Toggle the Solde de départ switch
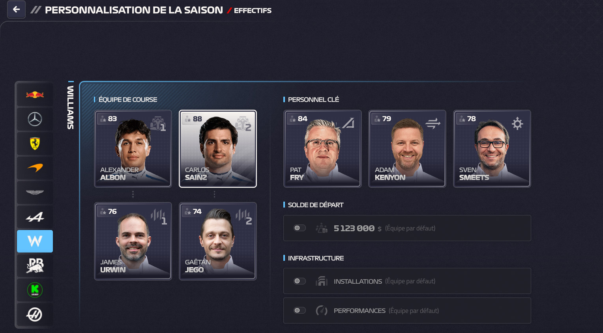This screenshot has width=603, height=333. tap(300, 228)
